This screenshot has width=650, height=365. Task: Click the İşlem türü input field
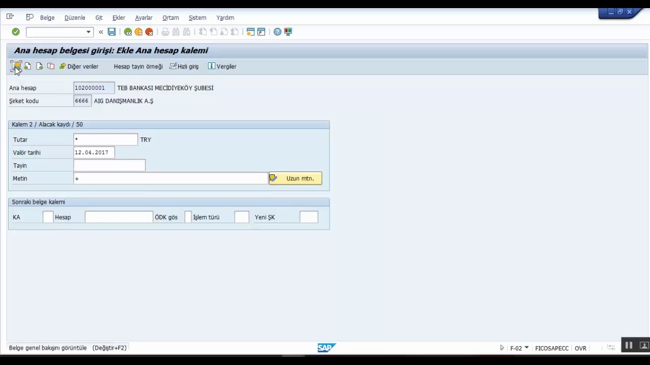click(242, 217)
